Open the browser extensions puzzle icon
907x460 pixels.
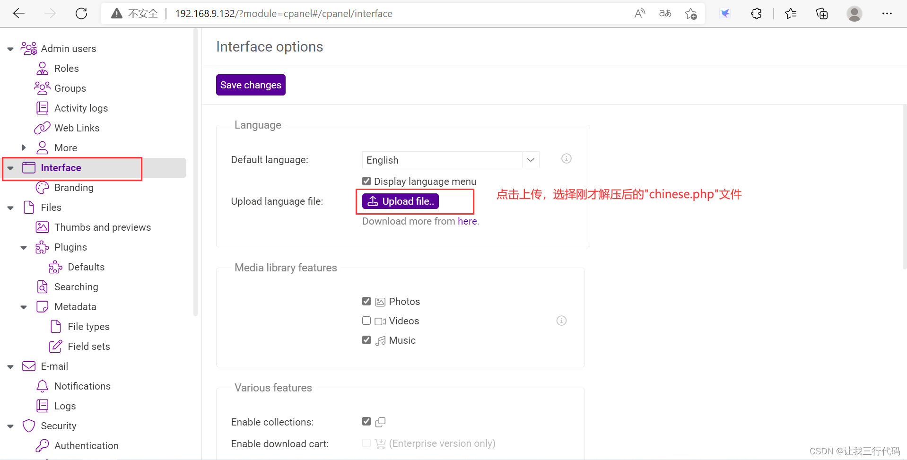(756, 14)
